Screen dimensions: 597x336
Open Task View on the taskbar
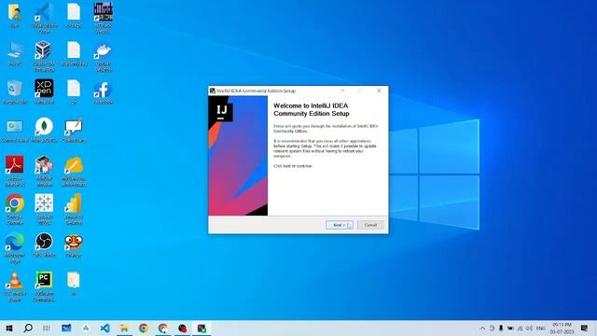47,328
